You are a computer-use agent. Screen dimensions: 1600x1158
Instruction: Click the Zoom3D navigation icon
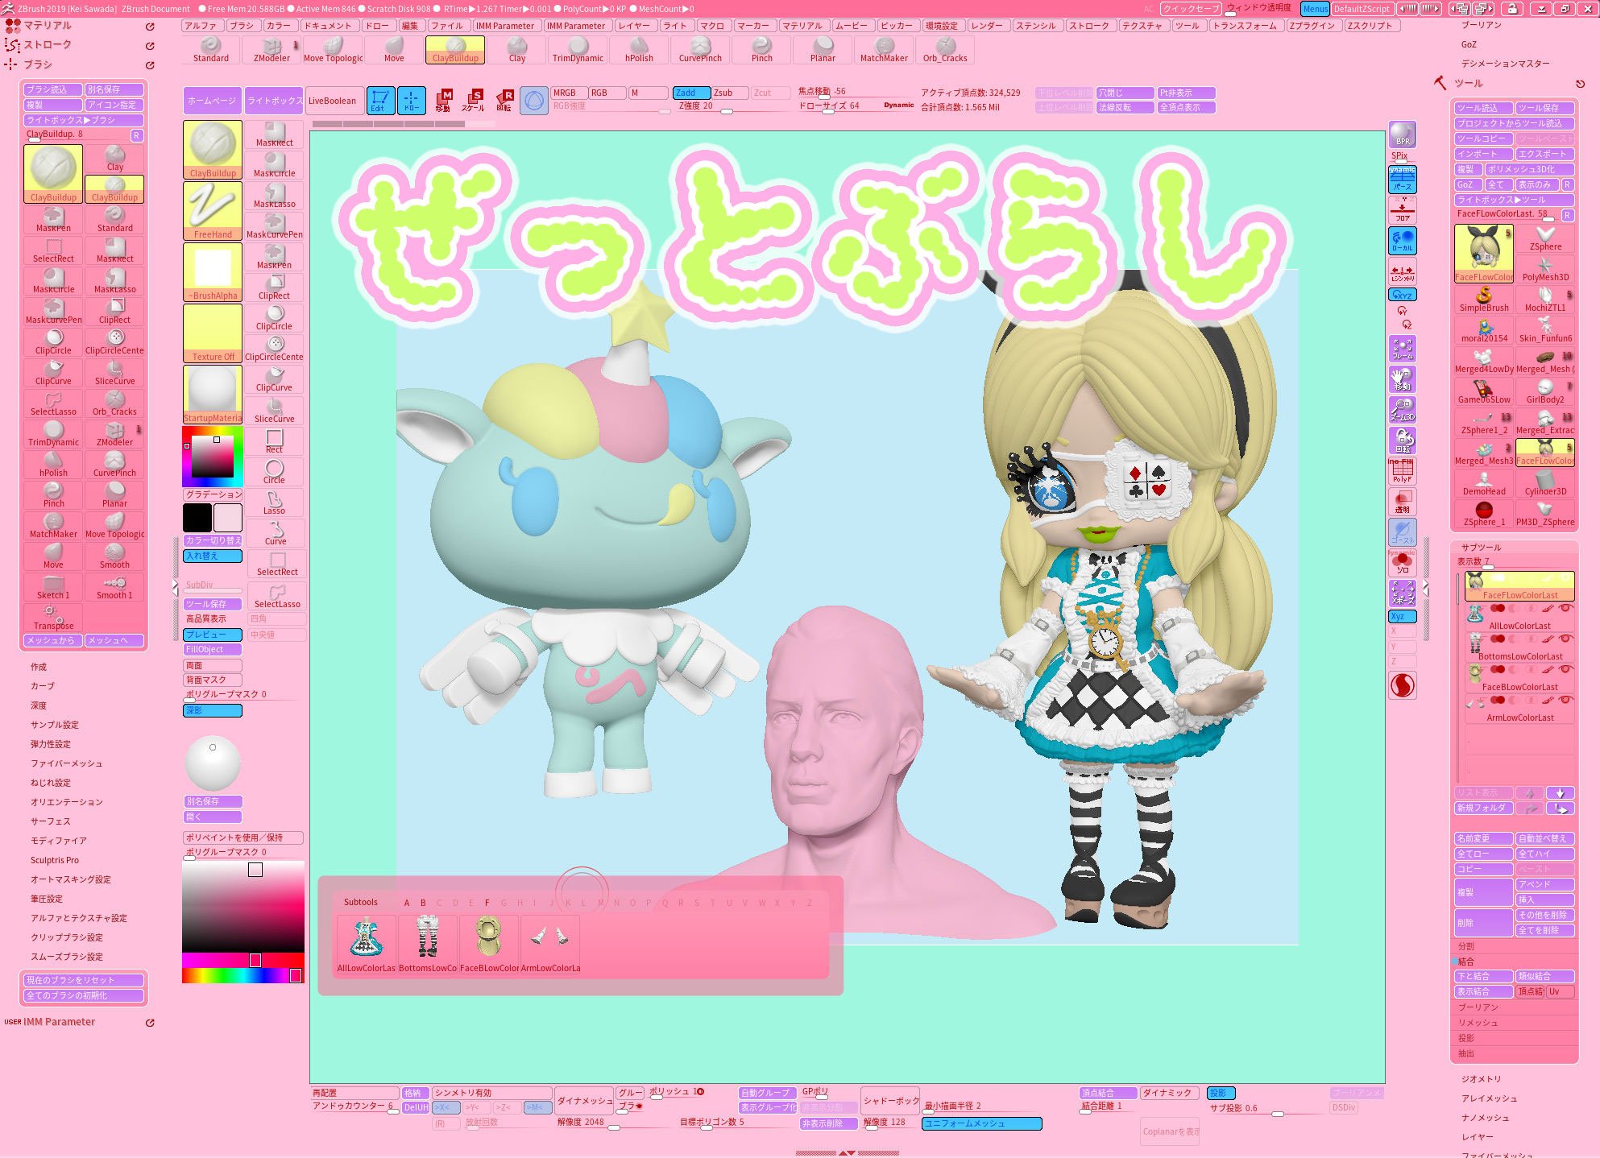pos(1403,410)
